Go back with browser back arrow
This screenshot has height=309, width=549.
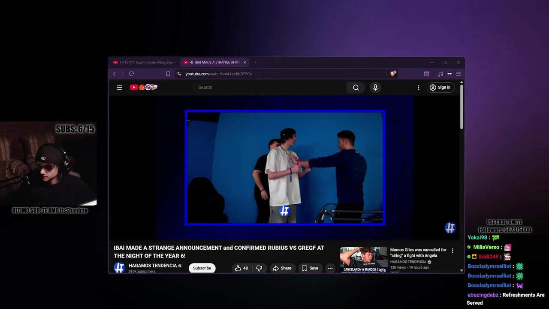point(115,74)
